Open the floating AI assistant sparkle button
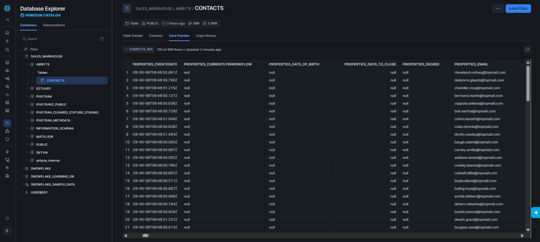Viewport: 540px width, 242px height. pyautogui.click(x=536, y=213)
